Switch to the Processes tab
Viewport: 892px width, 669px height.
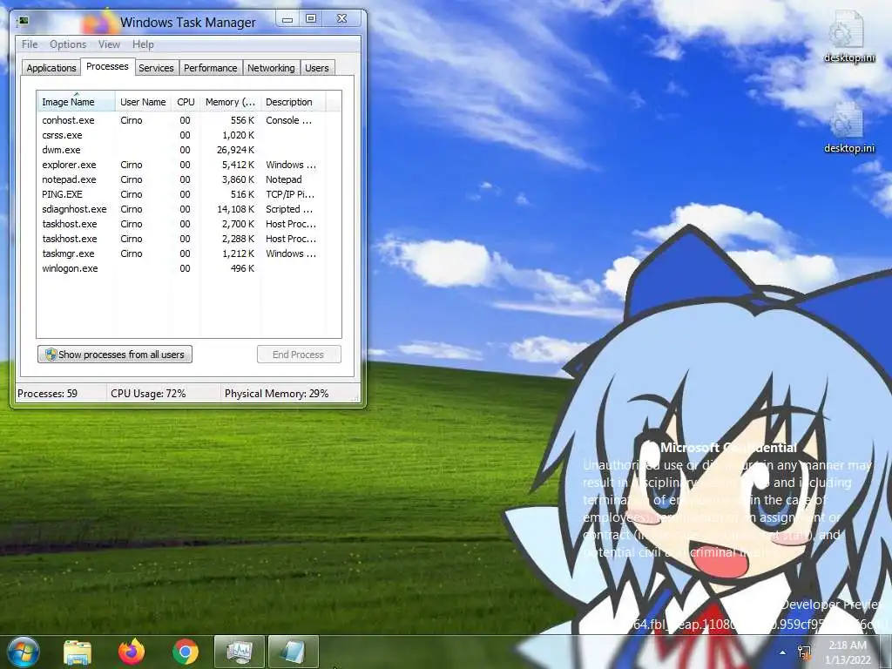107,66
